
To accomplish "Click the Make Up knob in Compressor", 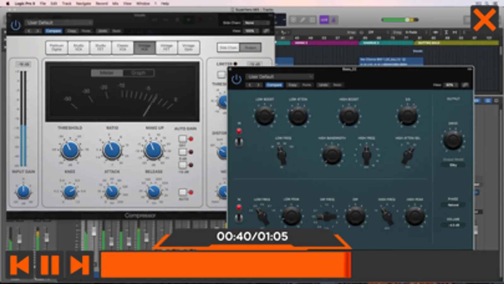I will point(154,150).
